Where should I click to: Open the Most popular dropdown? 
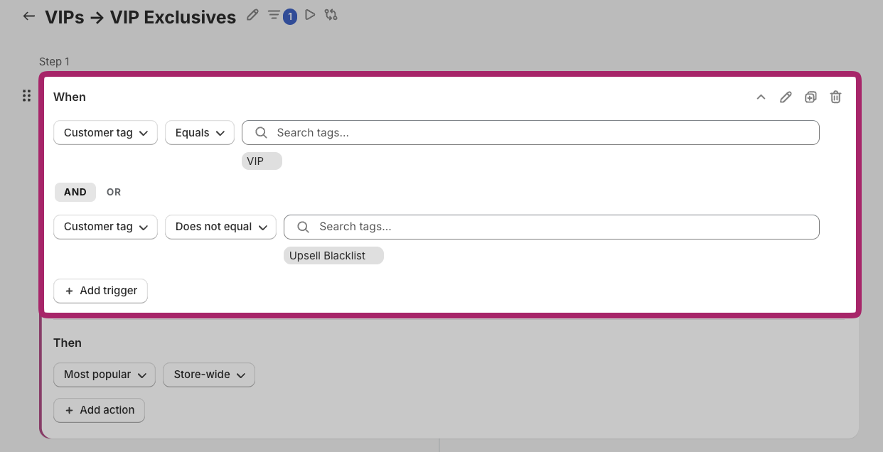click(105, 375)
